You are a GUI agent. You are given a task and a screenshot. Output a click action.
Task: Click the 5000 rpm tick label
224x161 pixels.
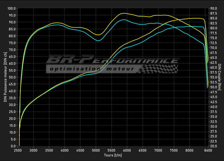(x=96, y=150)
